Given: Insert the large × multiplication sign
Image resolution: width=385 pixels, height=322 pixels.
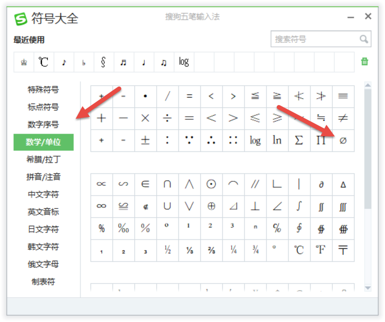Looking at the screenshot, I should pyautogui.click(x=146, y=119).
